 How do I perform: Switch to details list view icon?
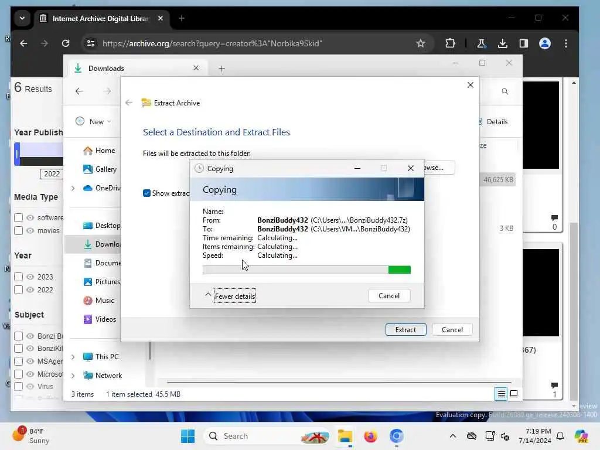click(501, 394)
